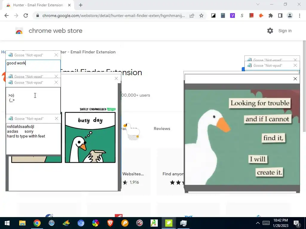This screenshot has height=229, width=306.
Task: Click the "Looking for trouble" goose meme image
Action: 242,137
